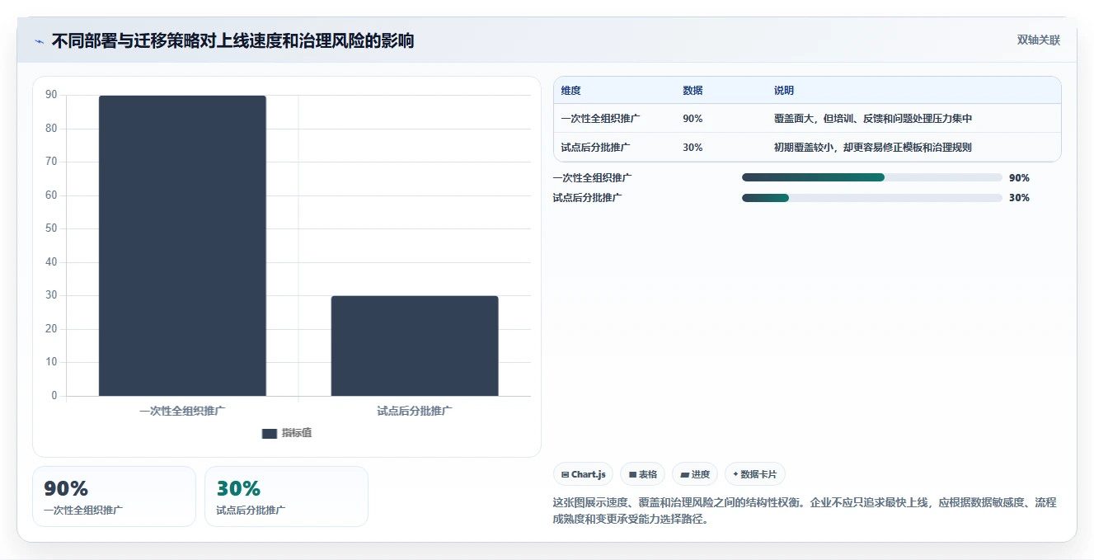The image size is (1094, 560).
Task: Click the 90% value beside progress bar
Action: coord(1019,178)
